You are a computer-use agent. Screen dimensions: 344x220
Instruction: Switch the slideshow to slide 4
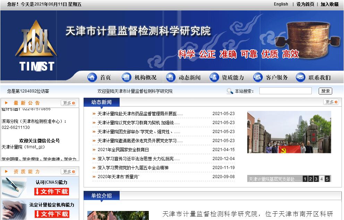(321, 179)
